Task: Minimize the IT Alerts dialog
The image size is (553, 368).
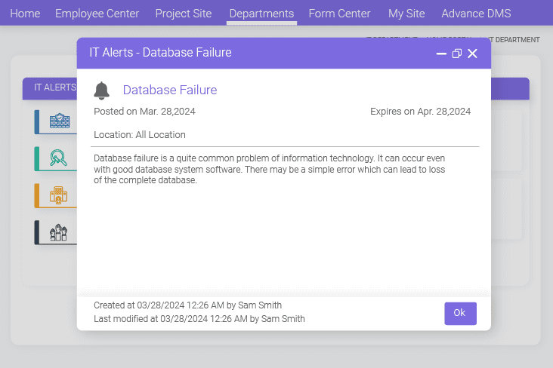Action: tap(441, 54)
